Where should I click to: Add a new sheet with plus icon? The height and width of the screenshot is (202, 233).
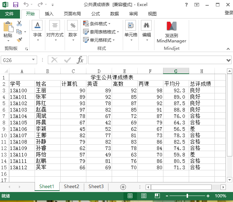(x=123, y=187)
